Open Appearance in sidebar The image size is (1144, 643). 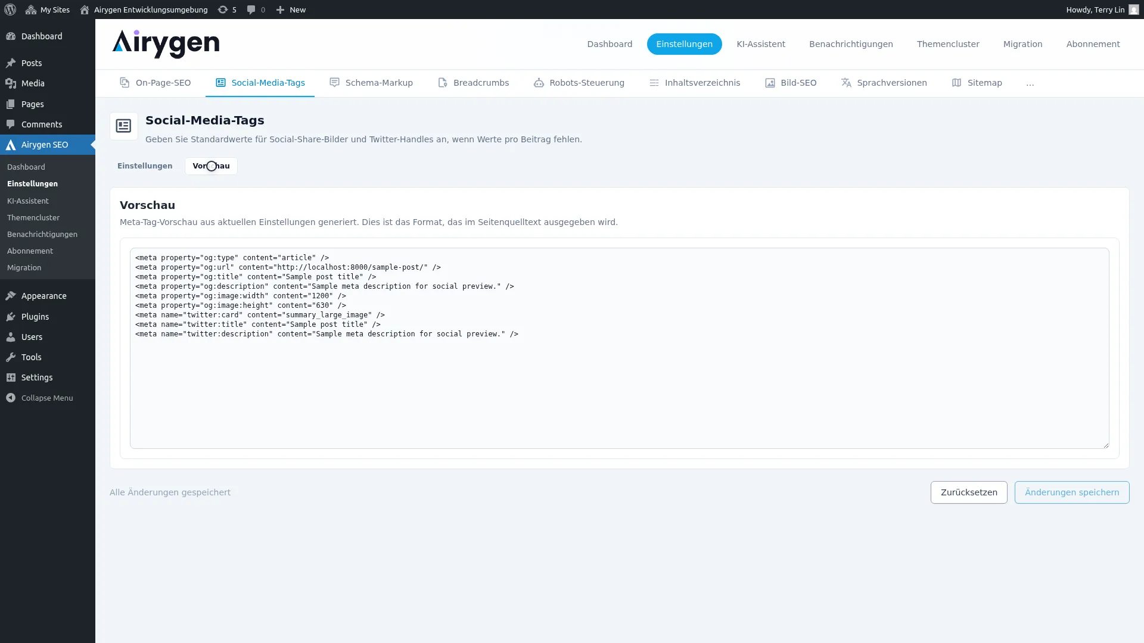[x=48, y=296]
